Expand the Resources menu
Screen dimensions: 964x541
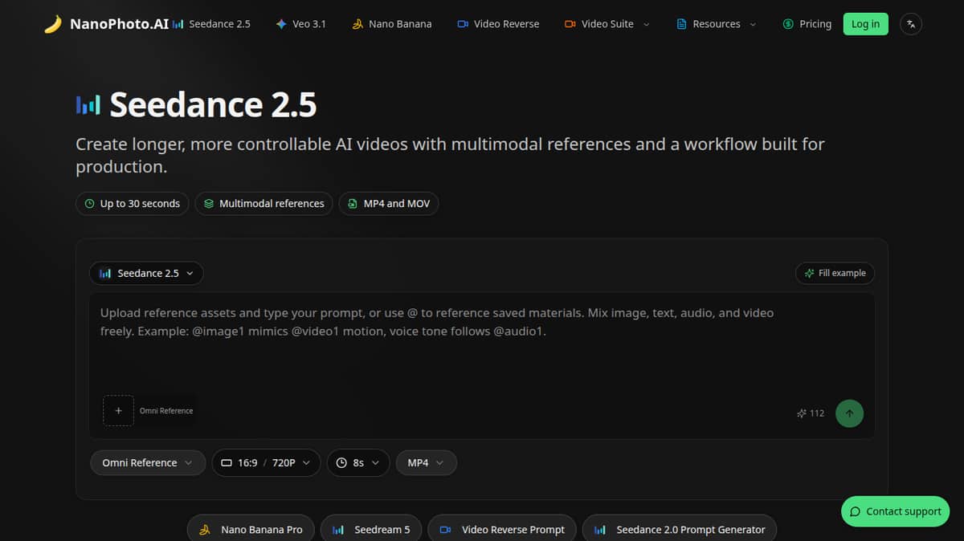pos(717,24)
